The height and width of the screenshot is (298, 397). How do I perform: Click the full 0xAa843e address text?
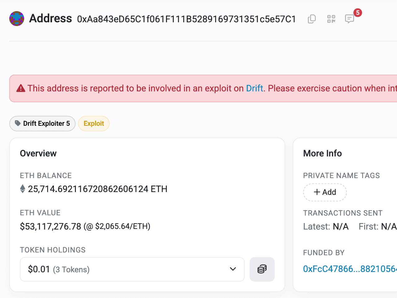(186, 19)
